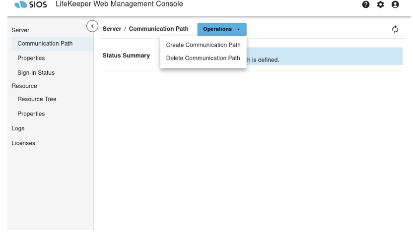Go to Sign-in Status page
Image resolution: width=413 pixels, height=235 pixels.
36,73
